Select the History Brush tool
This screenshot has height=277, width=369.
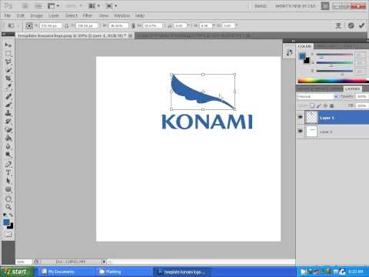click(8, 122)
